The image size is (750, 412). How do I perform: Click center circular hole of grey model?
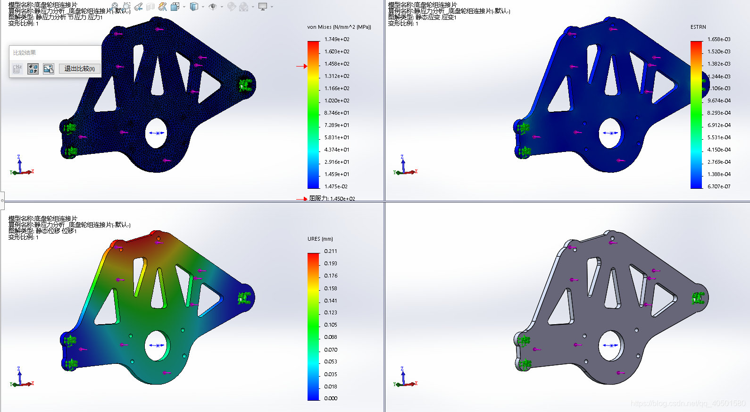(x=610, y=345)
